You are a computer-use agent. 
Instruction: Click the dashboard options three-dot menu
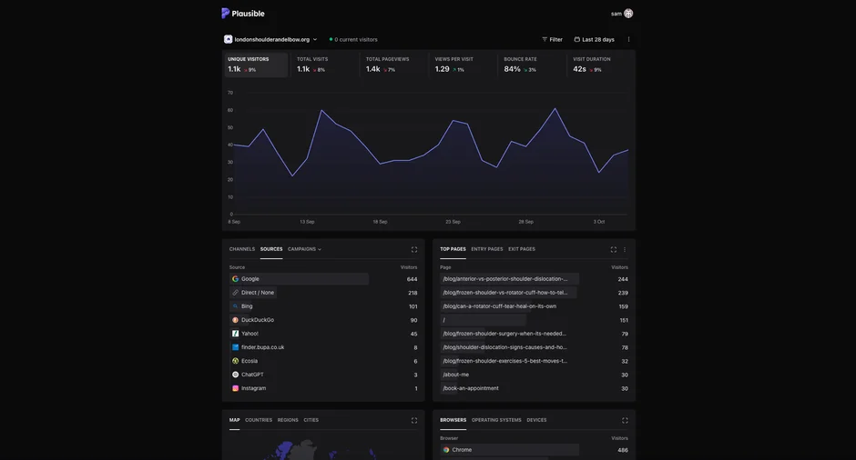tap(628, 39)
